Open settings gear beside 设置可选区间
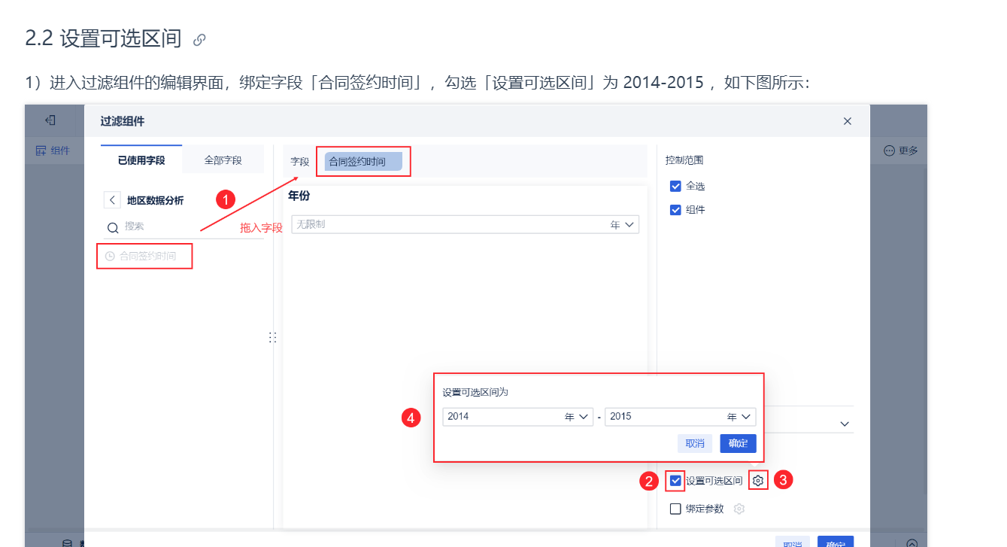The height and width of the screenshot is (547, 1007). (758, 480)
